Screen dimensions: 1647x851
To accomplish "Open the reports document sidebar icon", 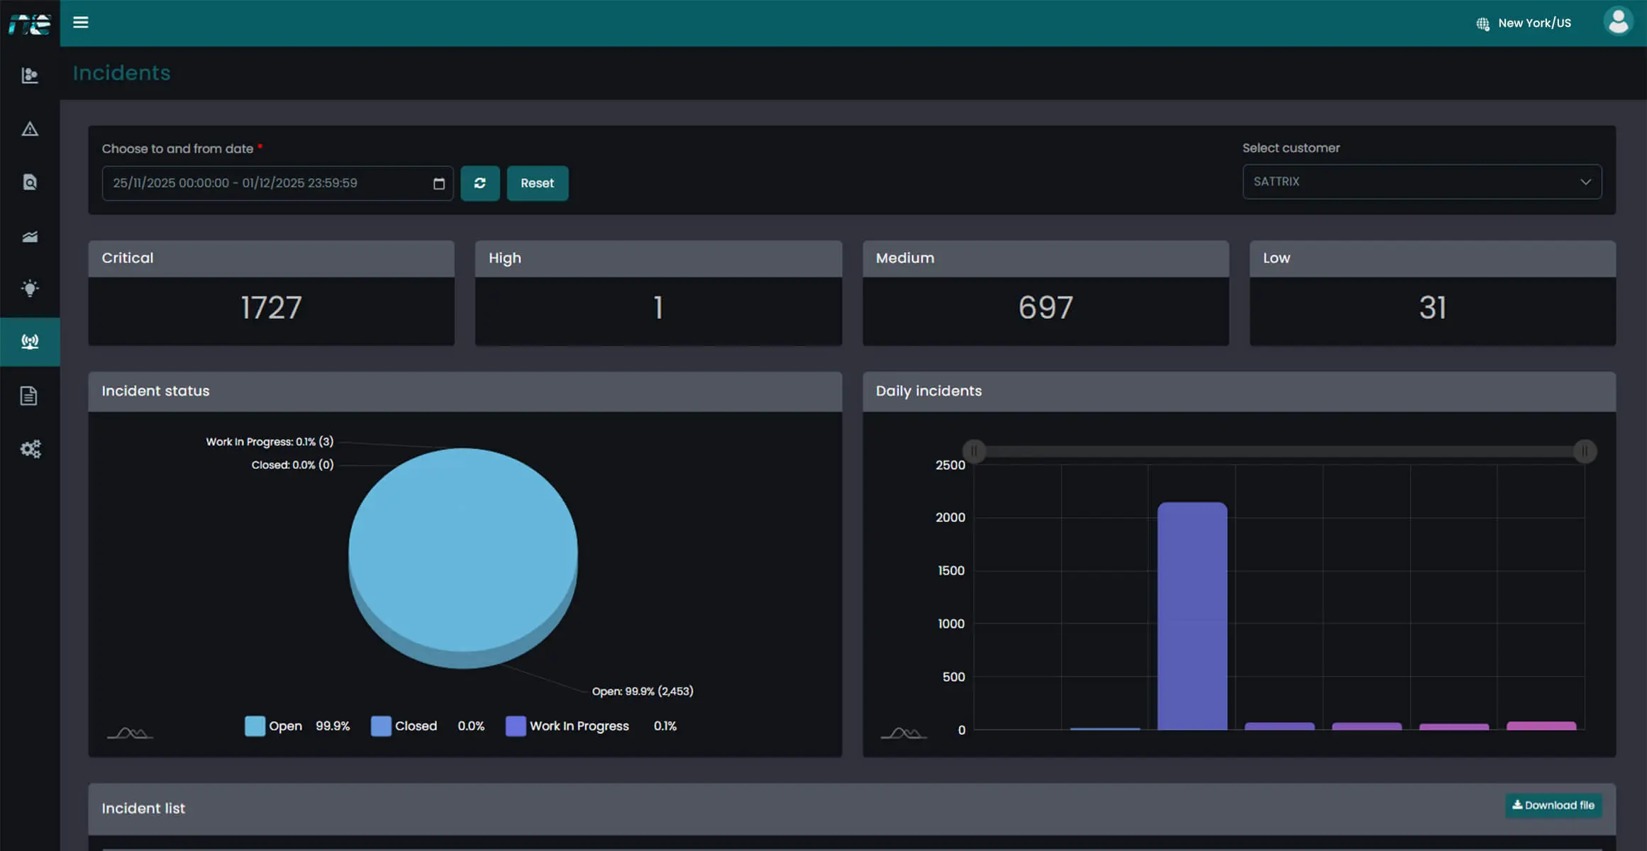I will 29,396.
